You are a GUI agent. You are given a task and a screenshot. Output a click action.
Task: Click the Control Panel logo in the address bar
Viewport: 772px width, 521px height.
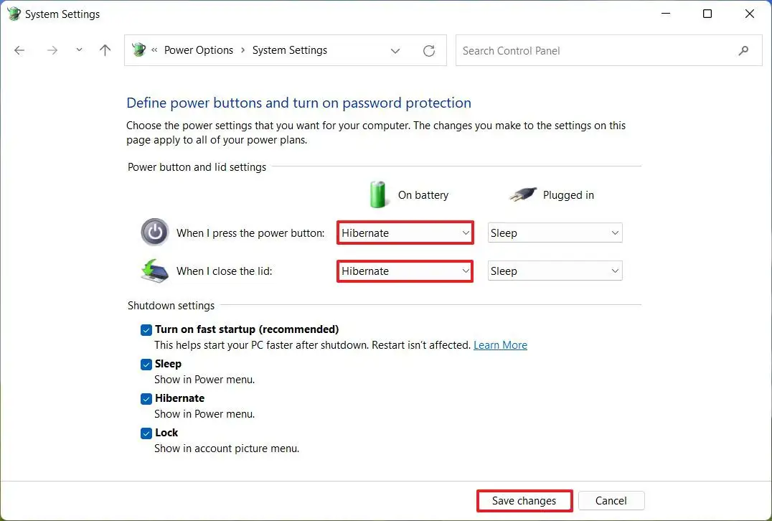138,50
